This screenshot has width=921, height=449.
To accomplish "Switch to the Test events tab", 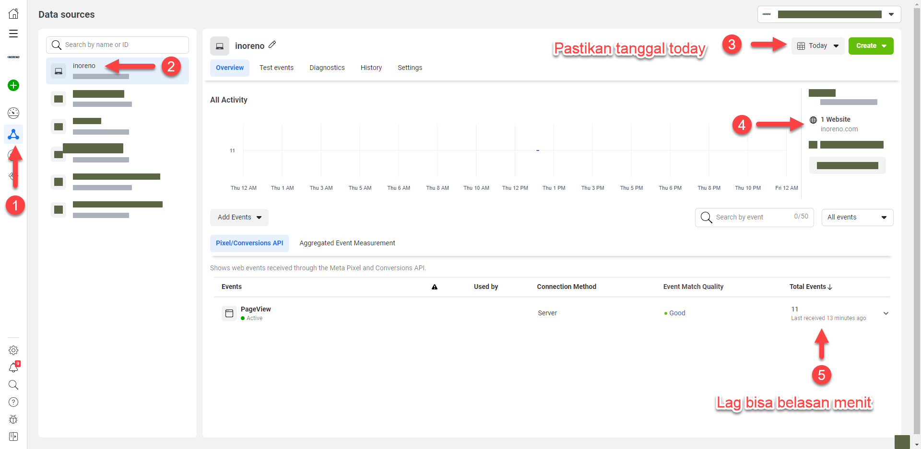I will (276, 68).
